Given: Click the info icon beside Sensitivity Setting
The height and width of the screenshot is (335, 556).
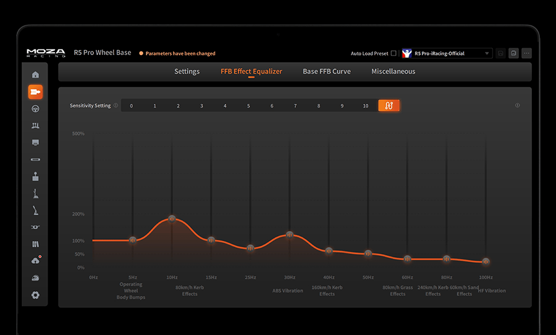Looking at the screenshot, I should pos(116,106).
